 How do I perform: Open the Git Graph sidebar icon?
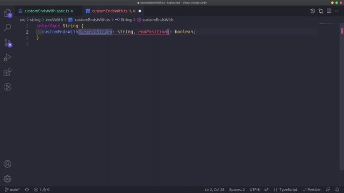pos(8,87)
